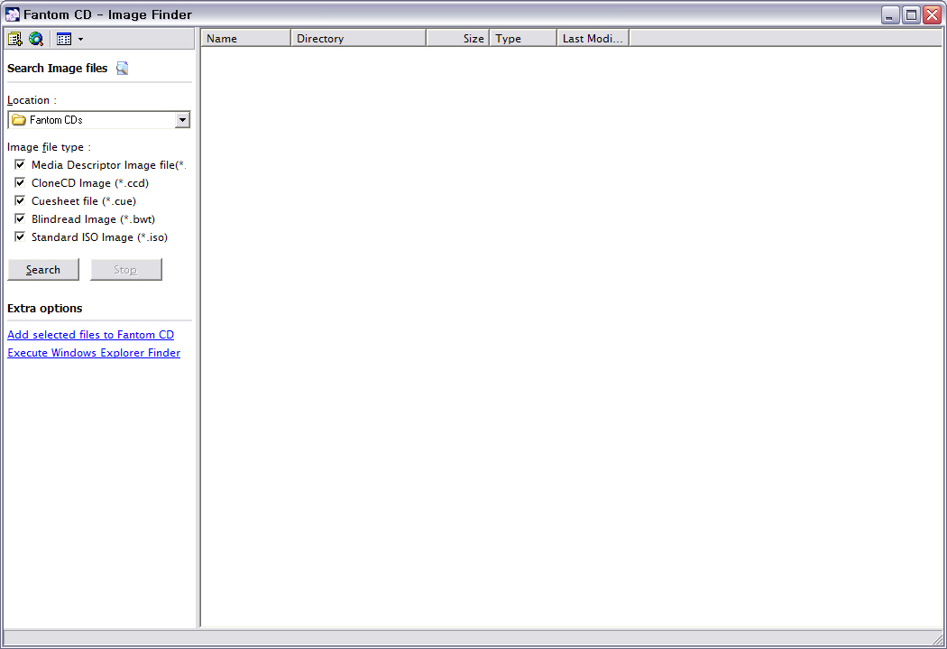Image resolution: width=947 pixels, height=649 pixels.
Task: Expand the Location combo box arrow
Action: [182, 120]
